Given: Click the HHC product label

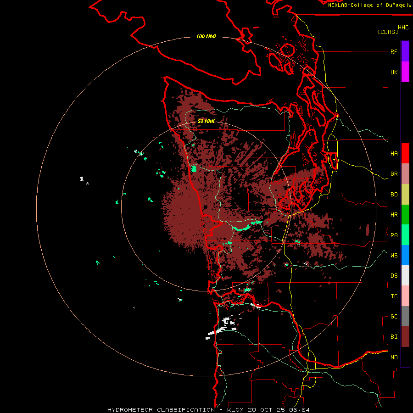Looking at the screenshot, I should click(x=403, y=28).
